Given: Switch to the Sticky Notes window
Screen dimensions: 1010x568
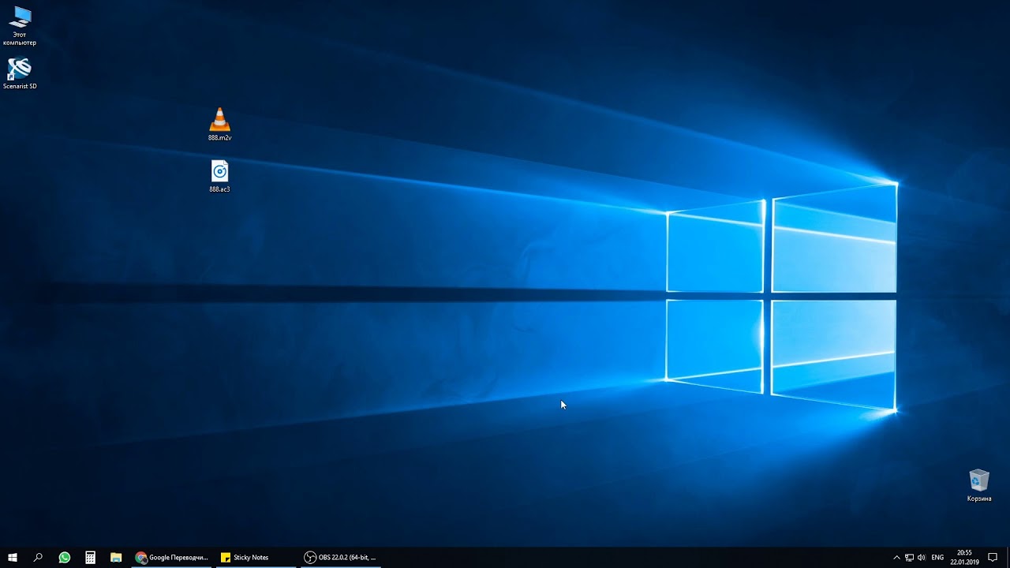Looking at the screenshot, I should [x=256, y=557].
